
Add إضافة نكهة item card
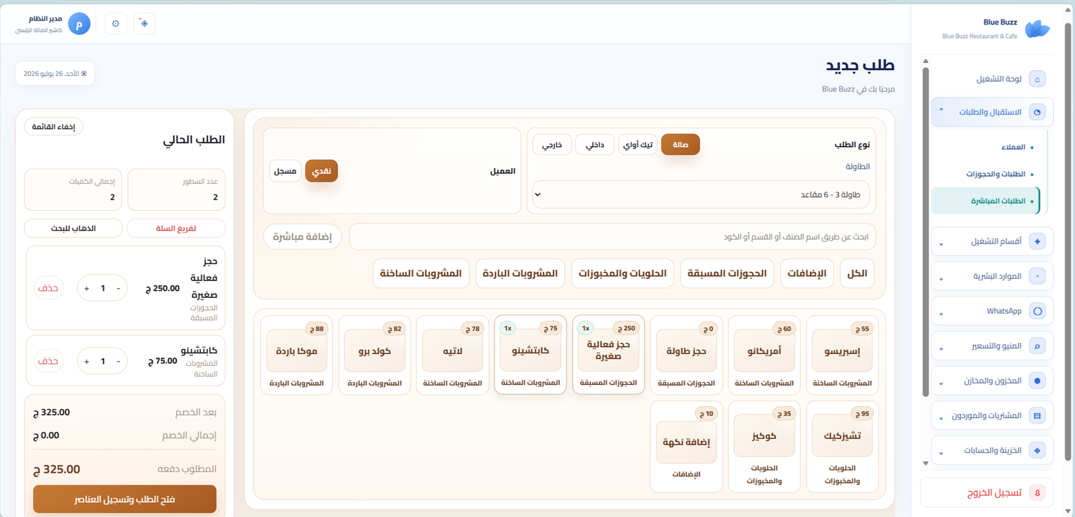pos(686,446)
